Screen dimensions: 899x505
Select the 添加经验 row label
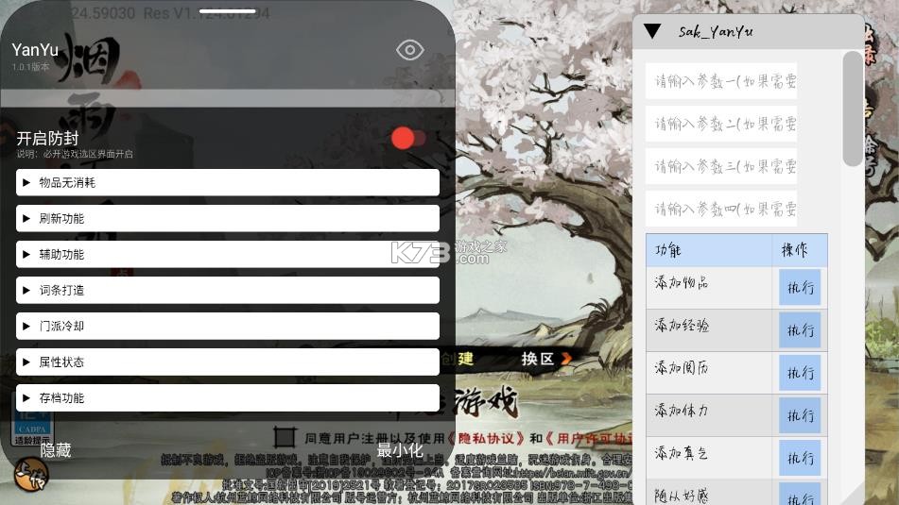point(682,326)
